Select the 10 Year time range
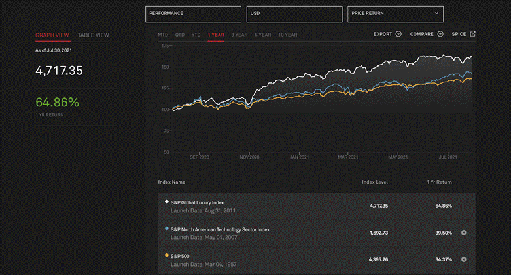This screenshot has height=275, width=511. (x=287, y=35)
